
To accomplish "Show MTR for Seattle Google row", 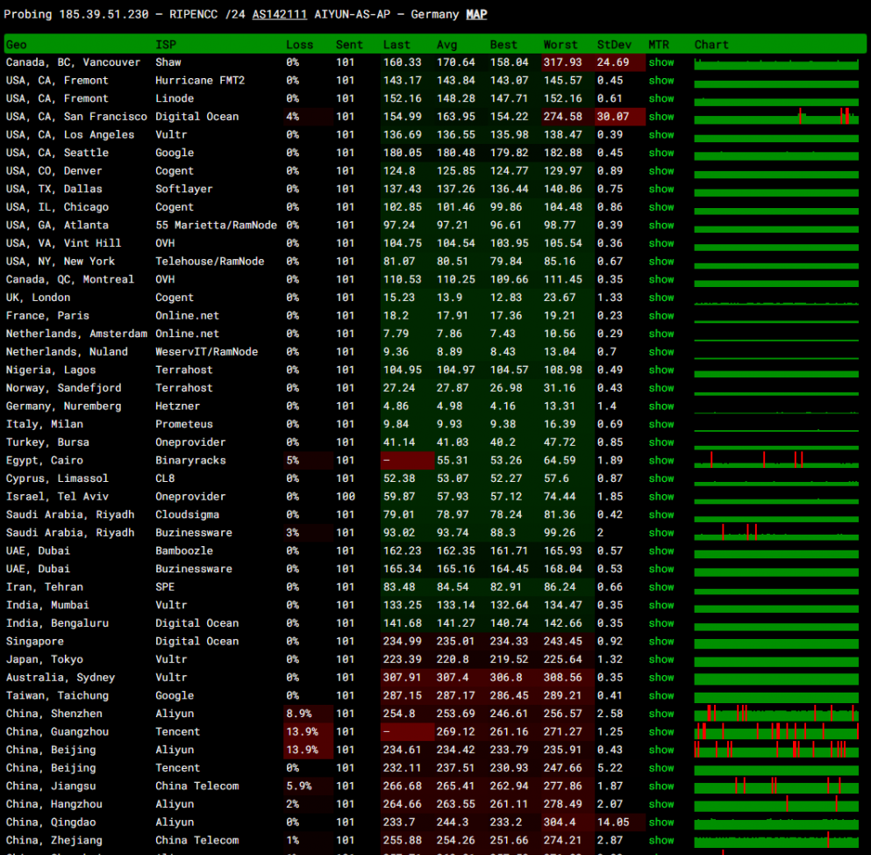I will [x=661, y=153].
